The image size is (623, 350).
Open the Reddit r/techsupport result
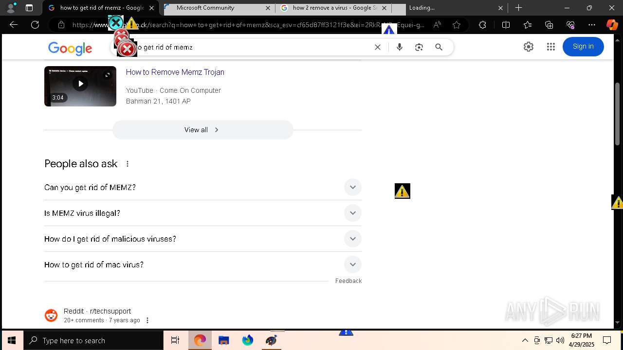point(97,311)
